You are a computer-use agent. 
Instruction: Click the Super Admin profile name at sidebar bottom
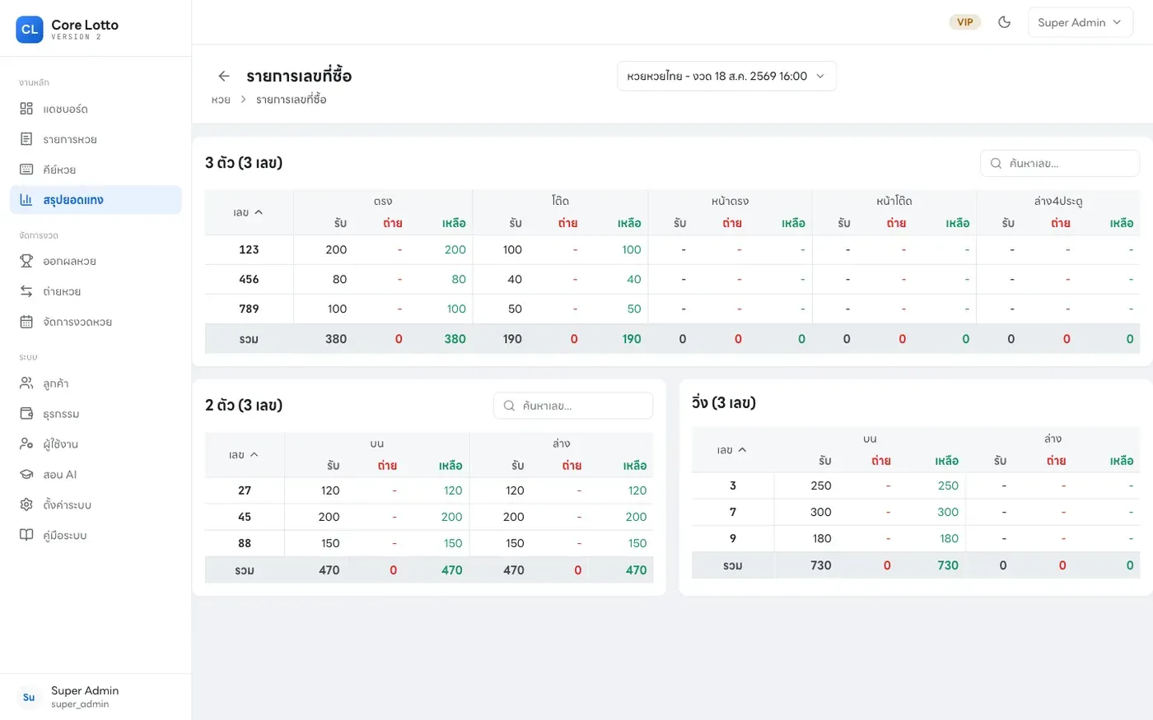pyautogui.click(x=85, y=690)
